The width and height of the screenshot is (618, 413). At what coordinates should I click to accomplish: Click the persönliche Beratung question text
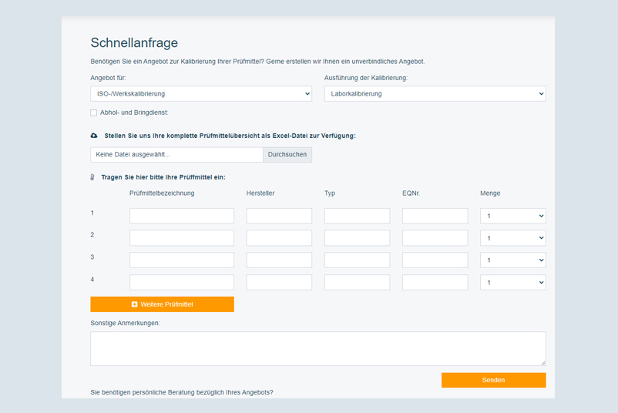(182, 392)
